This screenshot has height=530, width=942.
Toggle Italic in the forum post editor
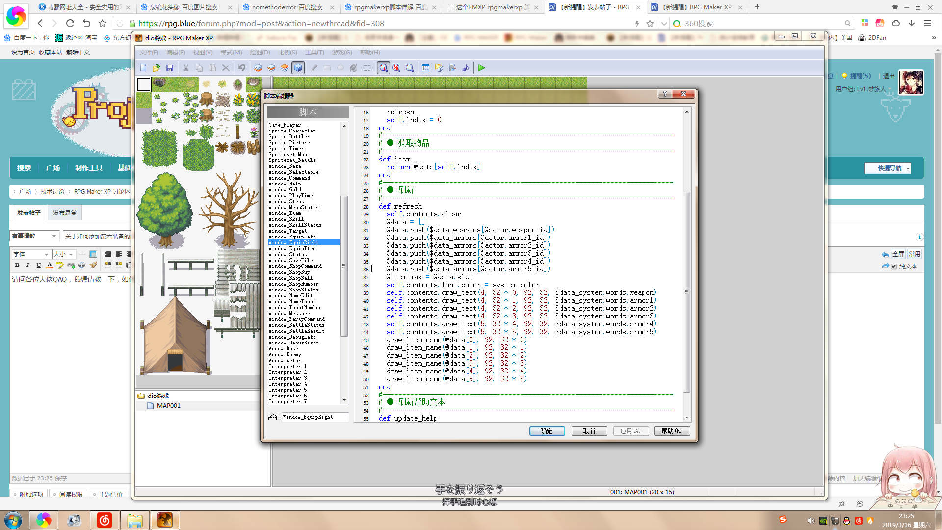[28, 265]
